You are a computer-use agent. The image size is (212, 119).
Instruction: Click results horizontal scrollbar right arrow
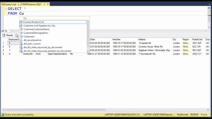coord(208,110)
